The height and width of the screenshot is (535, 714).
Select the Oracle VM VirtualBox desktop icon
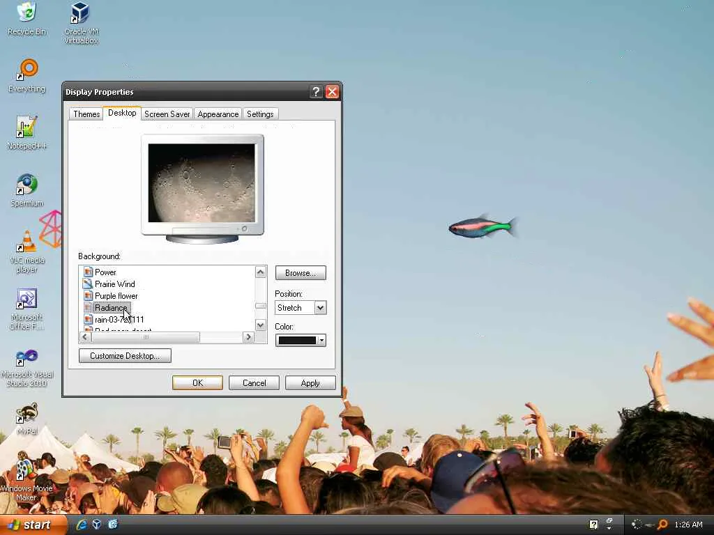[x=81, y=22]
